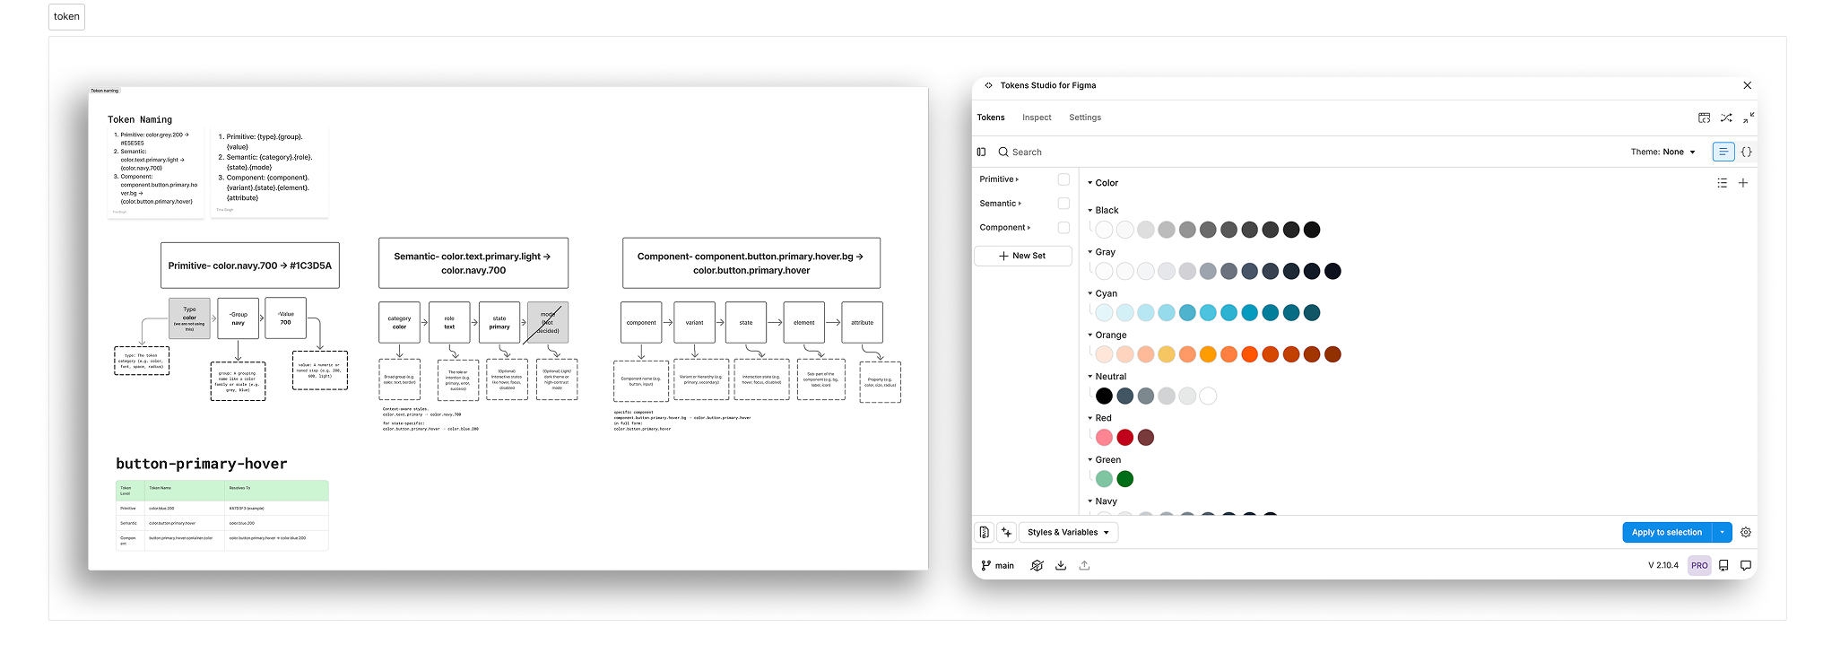
Task: Collapse the Cyan color group
Action: pyautogui.click(x=1090, y=294)
